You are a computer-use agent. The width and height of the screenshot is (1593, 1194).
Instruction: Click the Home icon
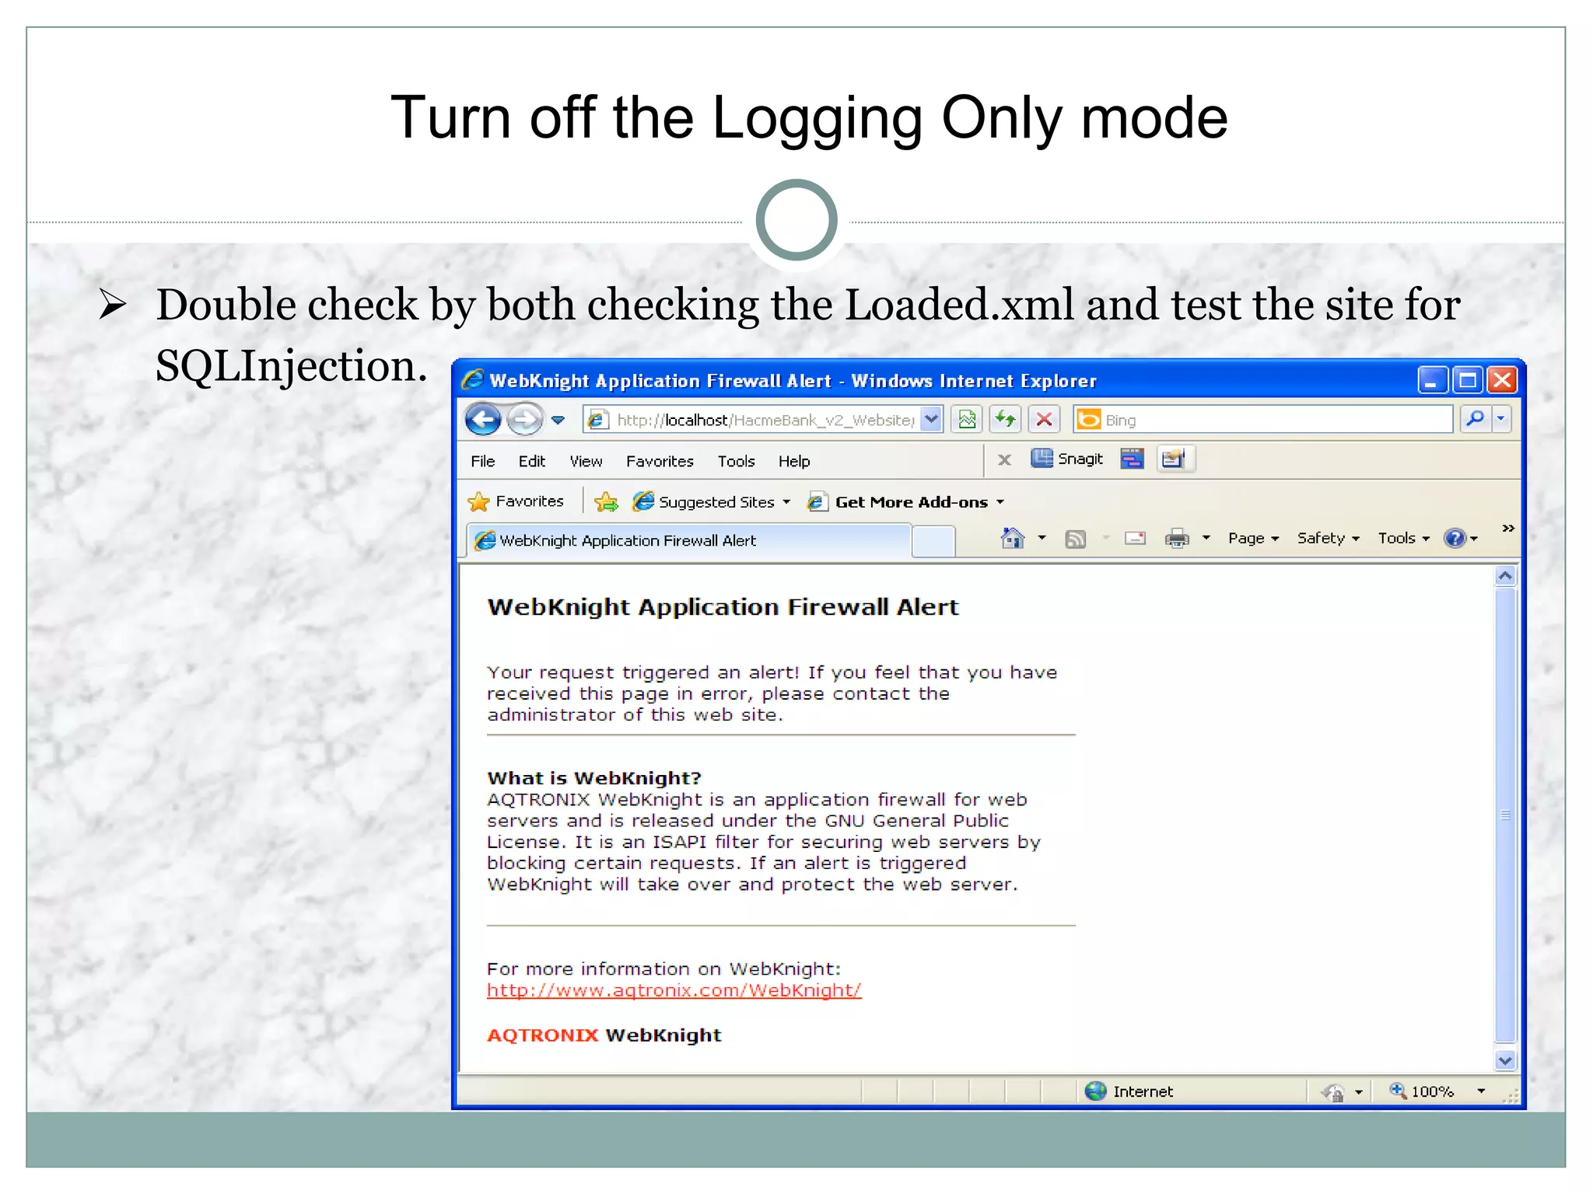pos(1012,538)
